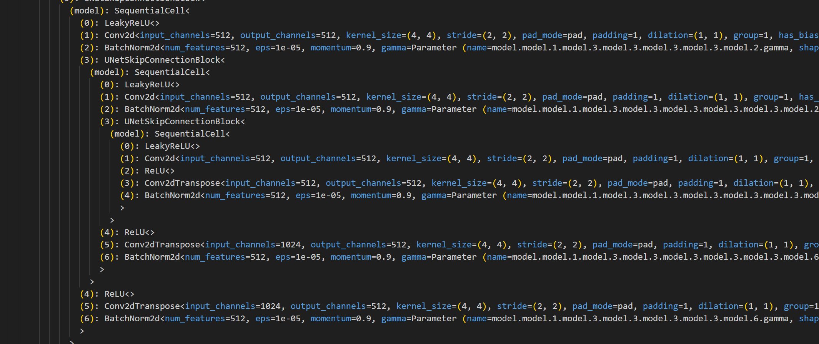Click 'LeakyReLU<>' in the innermost SequentialCell
The image size is (819, 344).
click(x=172, y=146)
